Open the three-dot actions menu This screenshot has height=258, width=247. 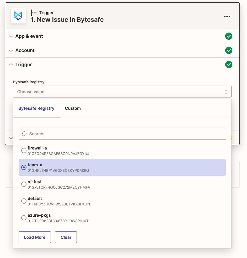(x=227, y=16)
